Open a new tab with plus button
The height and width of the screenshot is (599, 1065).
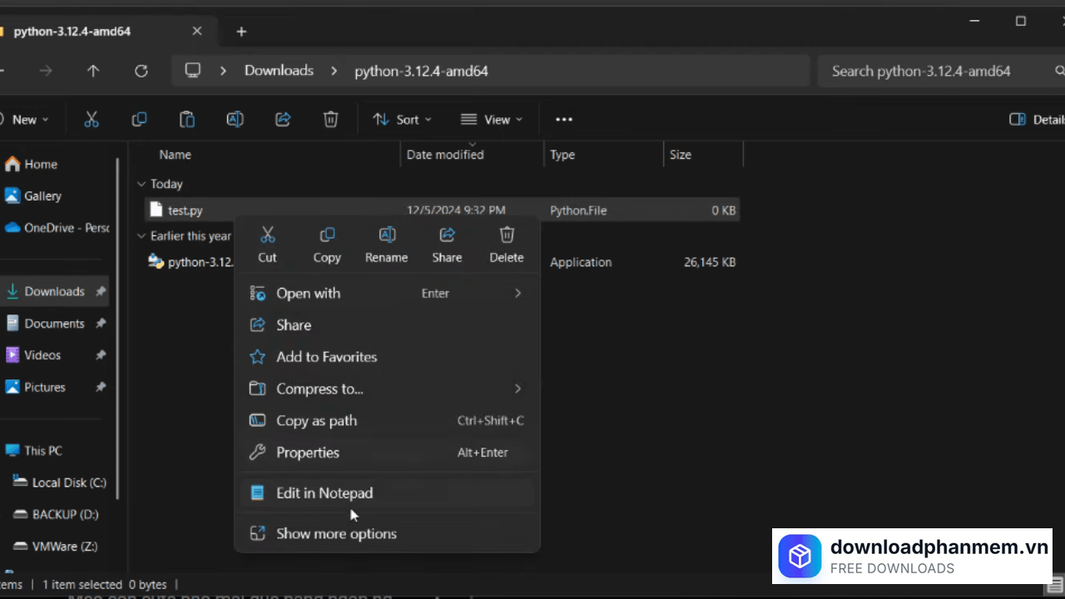[241, 32]
